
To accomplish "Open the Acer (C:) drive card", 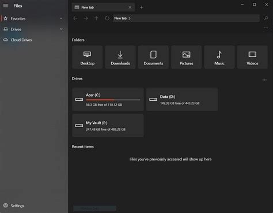I will 108,100.
